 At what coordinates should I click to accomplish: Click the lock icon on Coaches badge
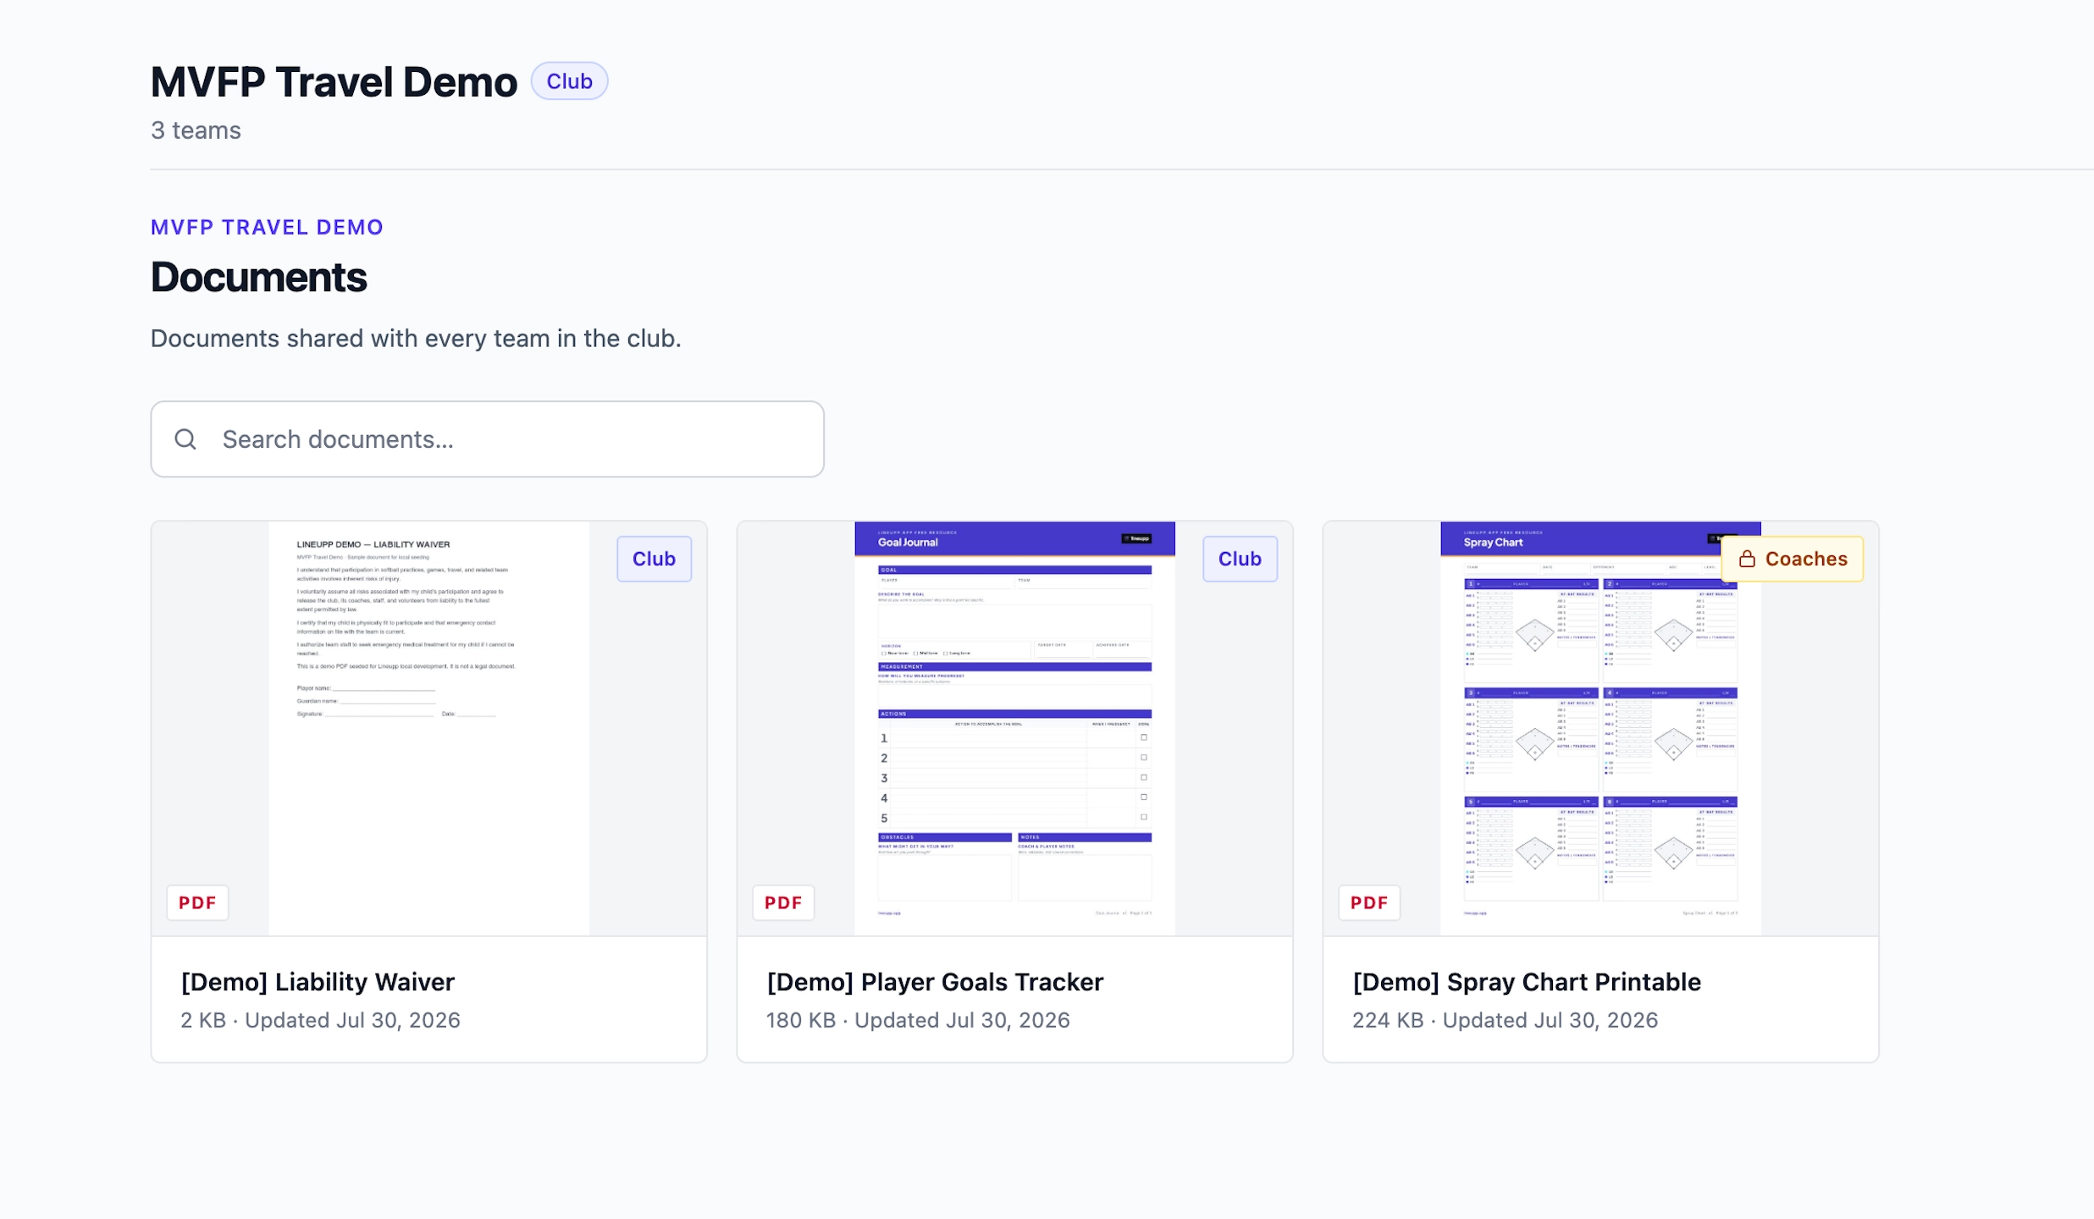tap(1747, 559)
